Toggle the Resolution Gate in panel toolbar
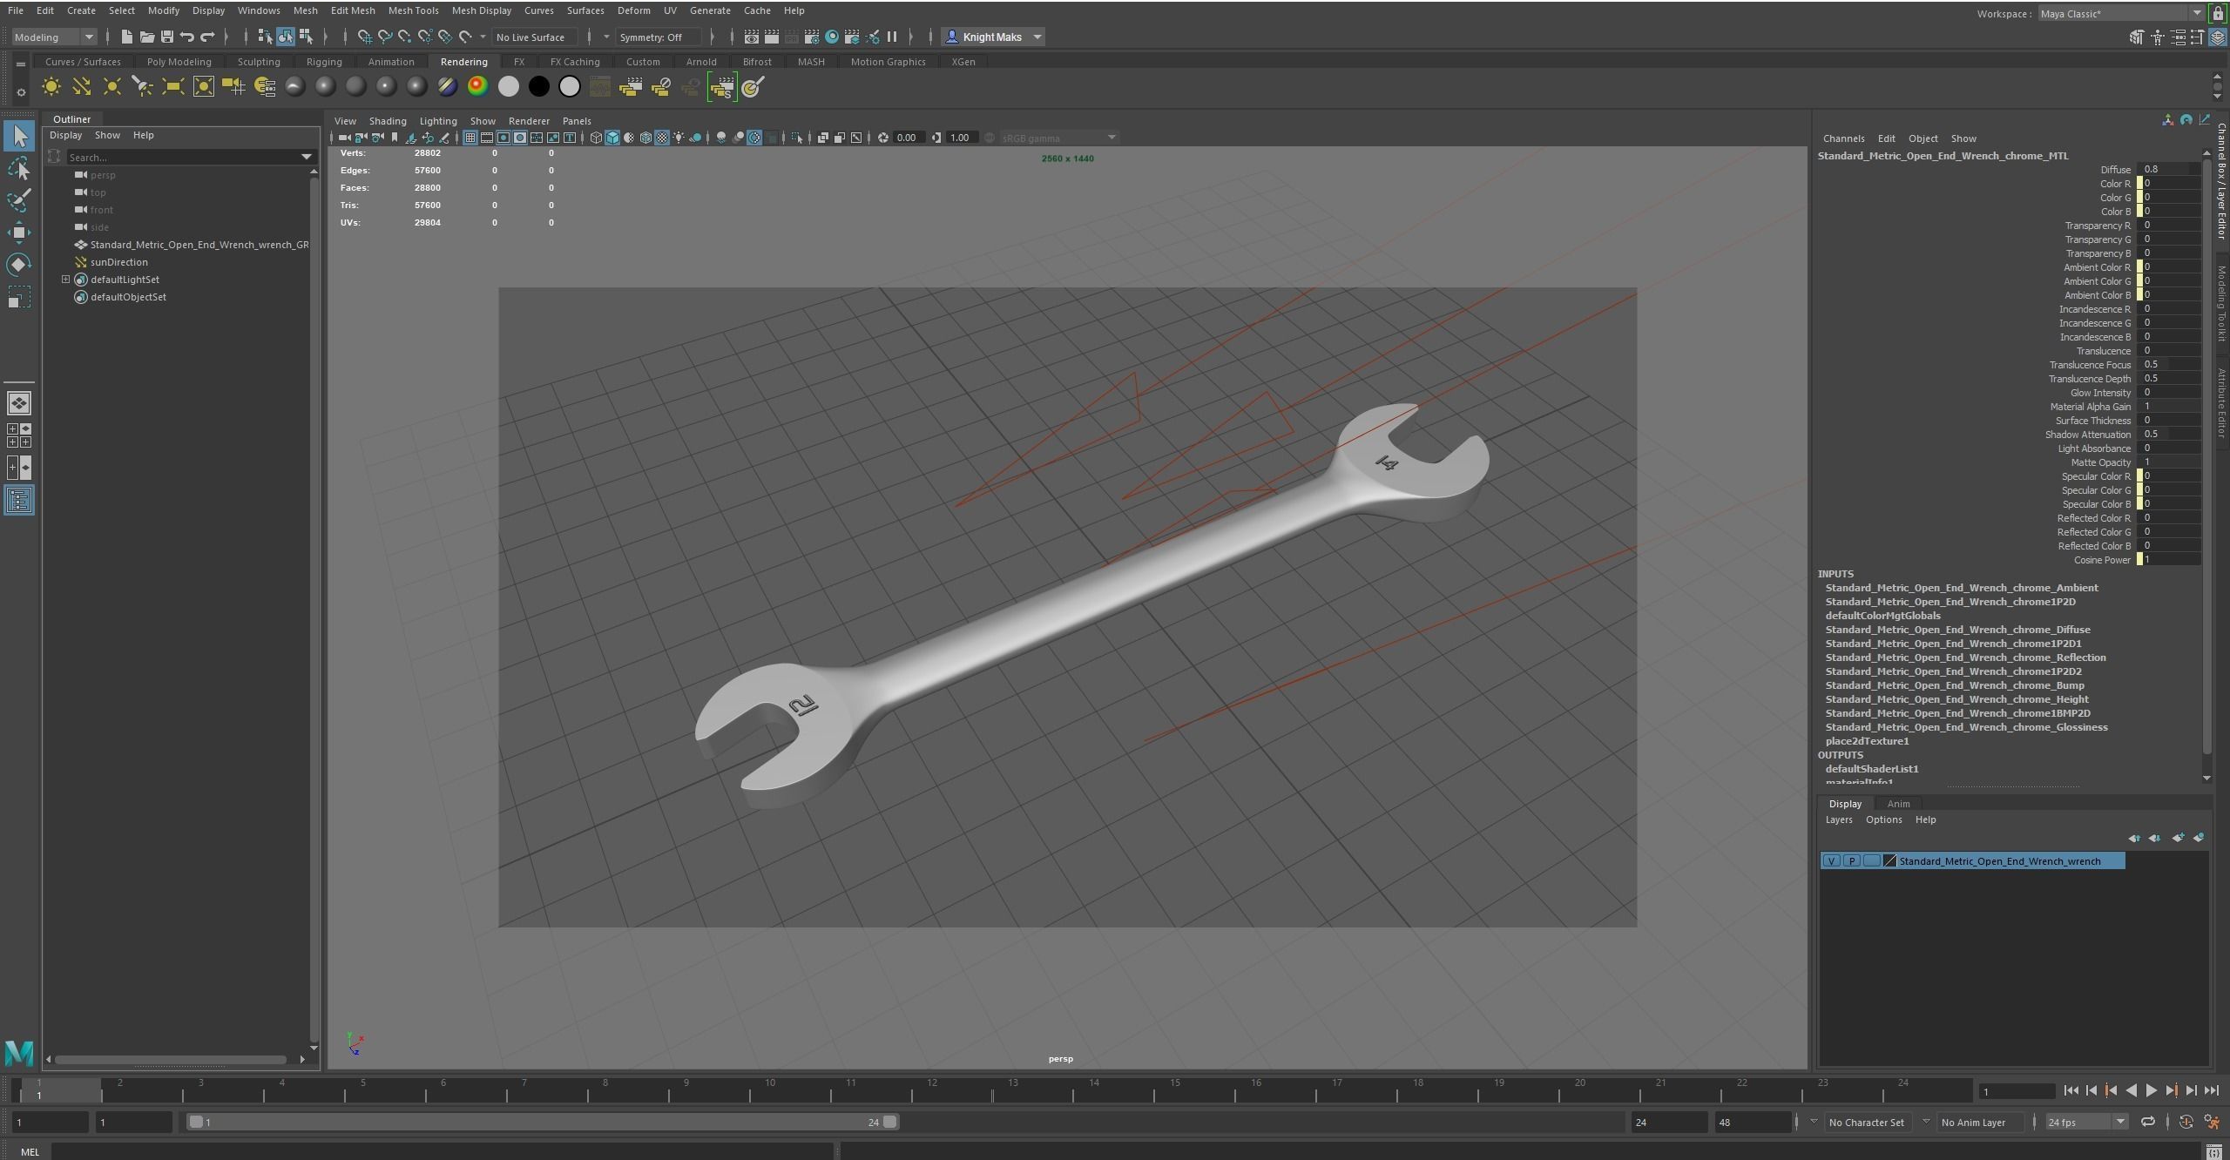 pos(503,138)
